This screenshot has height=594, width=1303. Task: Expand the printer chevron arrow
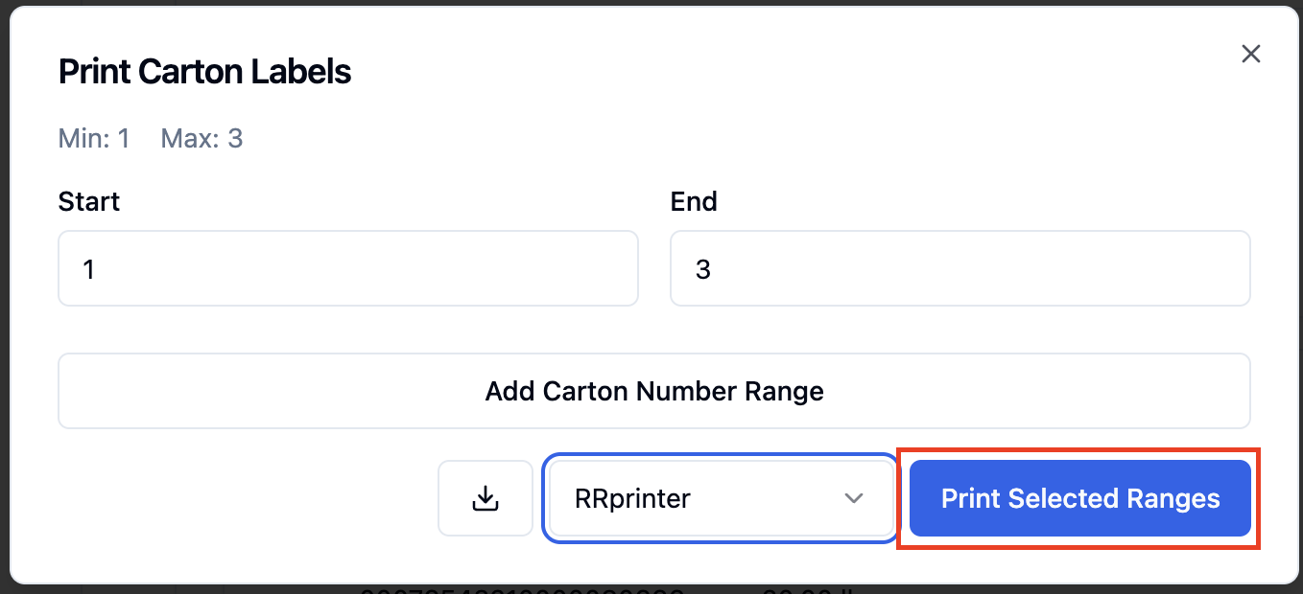(853, 498)
